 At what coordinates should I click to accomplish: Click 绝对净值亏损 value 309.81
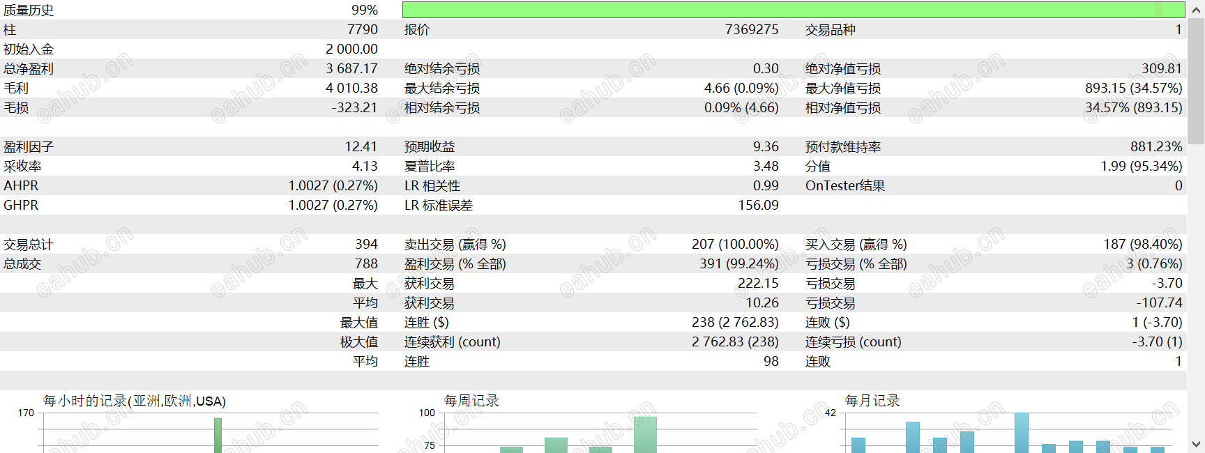click(1162, 68)
